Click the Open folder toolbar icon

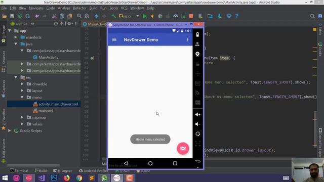click(x=5, y=16)
